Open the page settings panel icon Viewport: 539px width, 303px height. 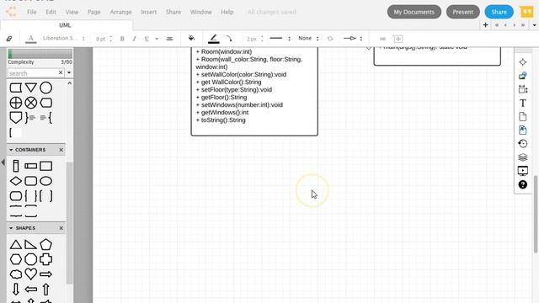522,117
